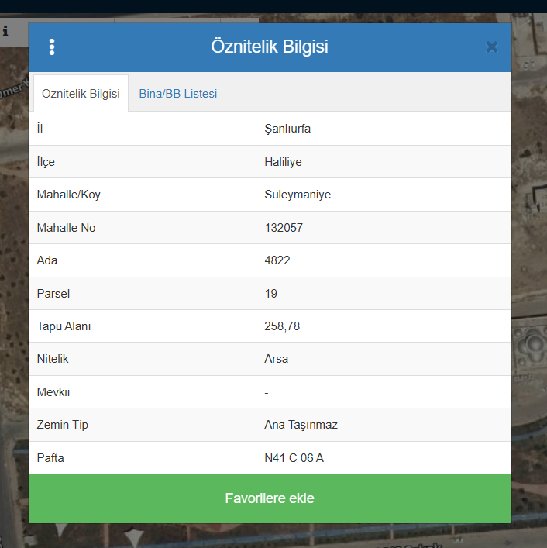This screenshot has width=547, height=548.
Task: Click the Ana Taşınmaz value
Action: 301,425
